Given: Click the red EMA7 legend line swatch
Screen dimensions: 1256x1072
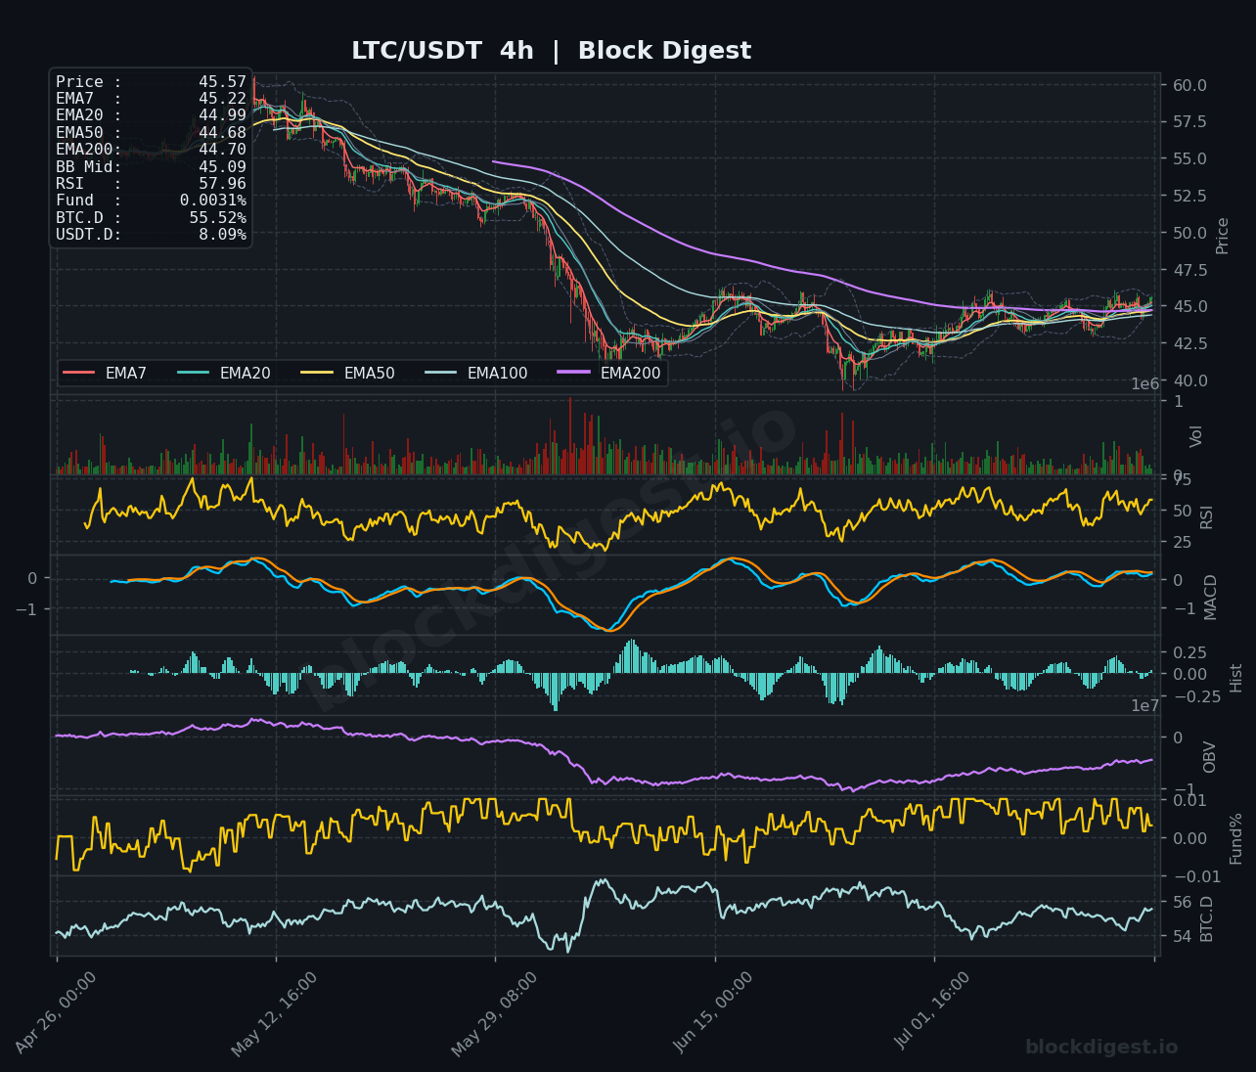Looking at the screenshot, I should pyautogui.click(x=79, y=373).
